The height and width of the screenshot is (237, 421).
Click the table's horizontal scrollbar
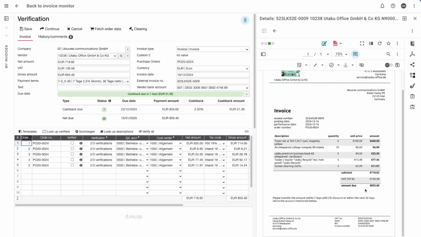[x=99, y=205]
